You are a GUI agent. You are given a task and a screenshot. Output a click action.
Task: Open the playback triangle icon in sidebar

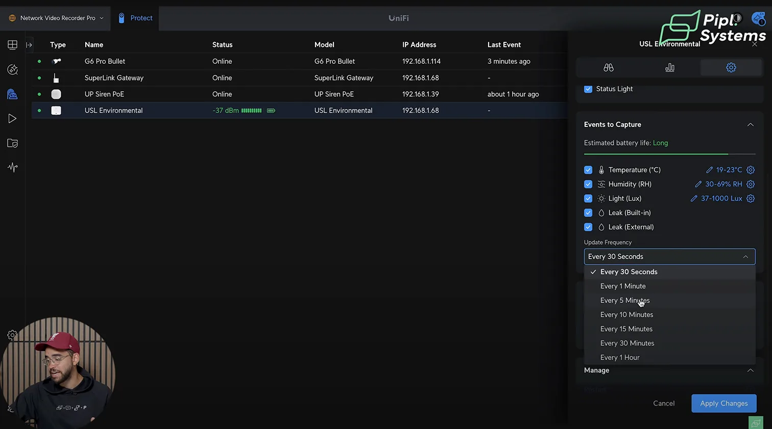(x=13, y=119)
